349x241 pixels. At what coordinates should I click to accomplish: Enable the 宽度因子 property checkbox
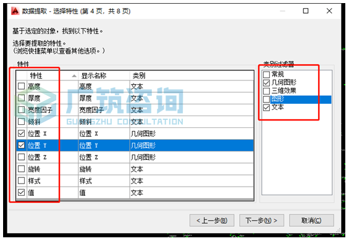(x=22, y=110)
